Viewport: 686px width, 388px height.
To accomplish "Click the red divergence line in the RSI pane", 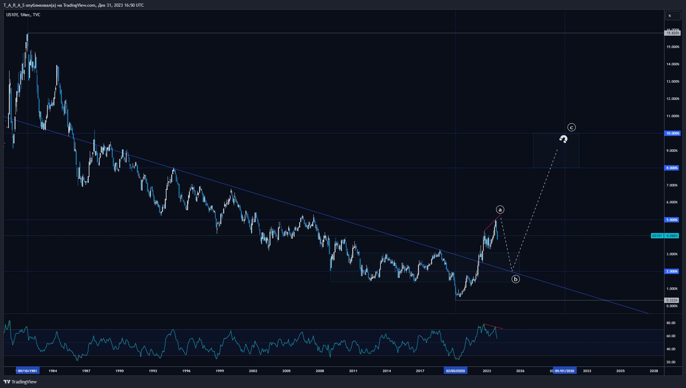I will [493, 327].
